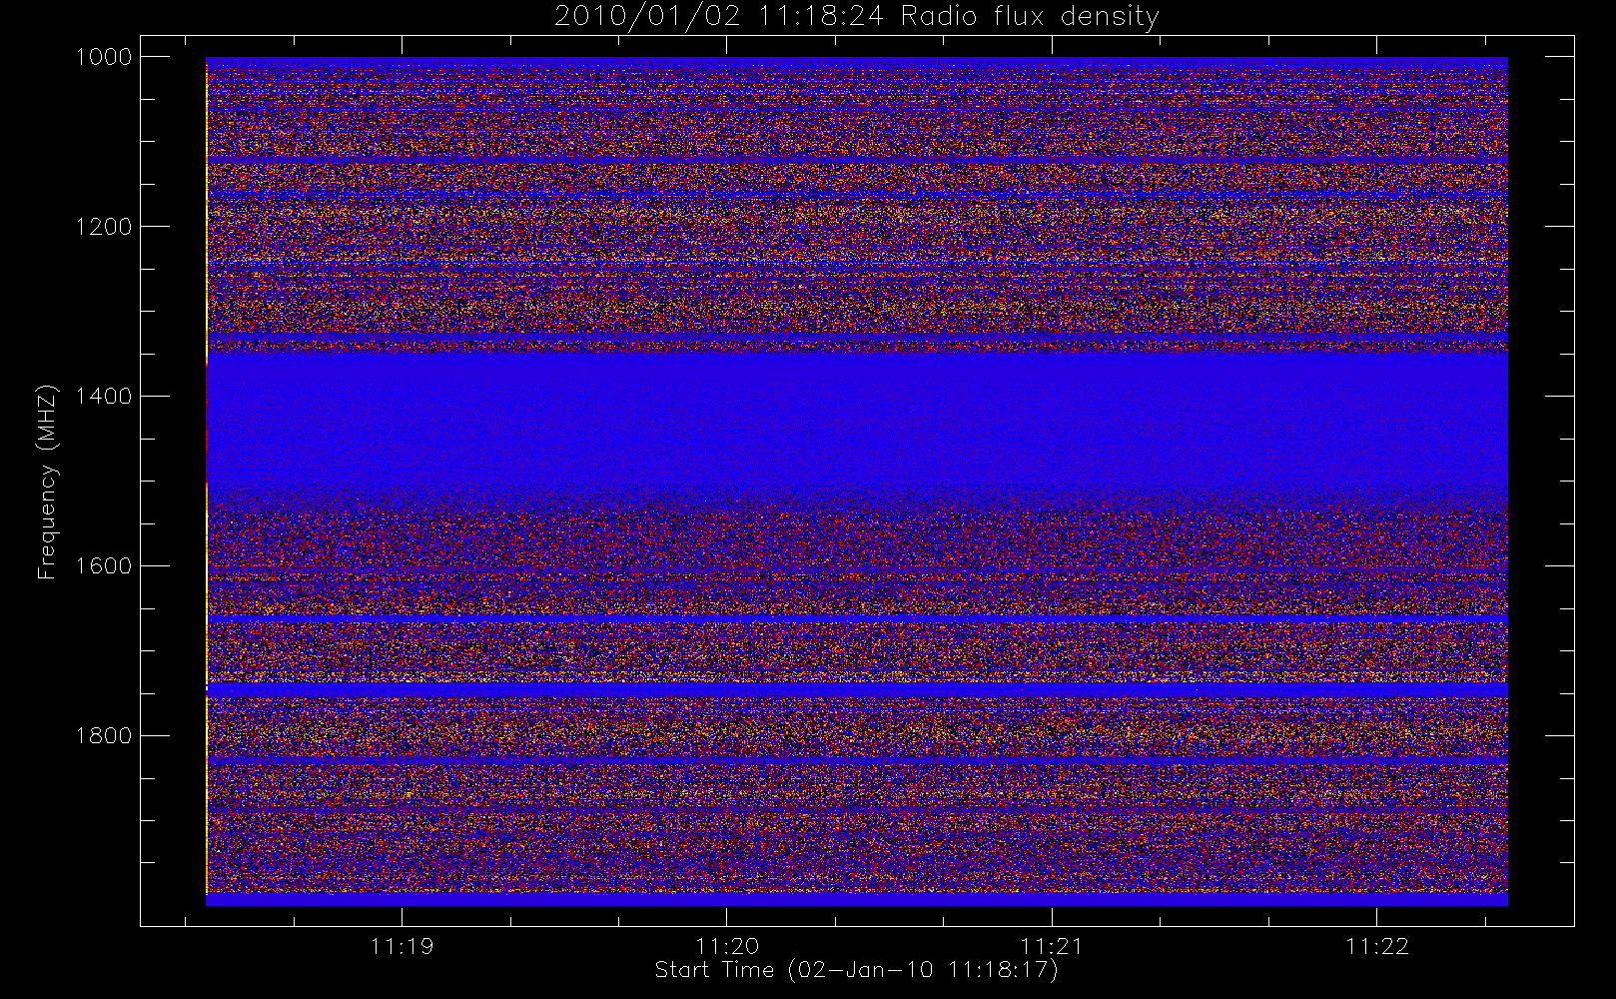The height and width of the screenshot is (999, 1616).
Task: Click the 11:21 time tick label
Action: (1052, 946)
